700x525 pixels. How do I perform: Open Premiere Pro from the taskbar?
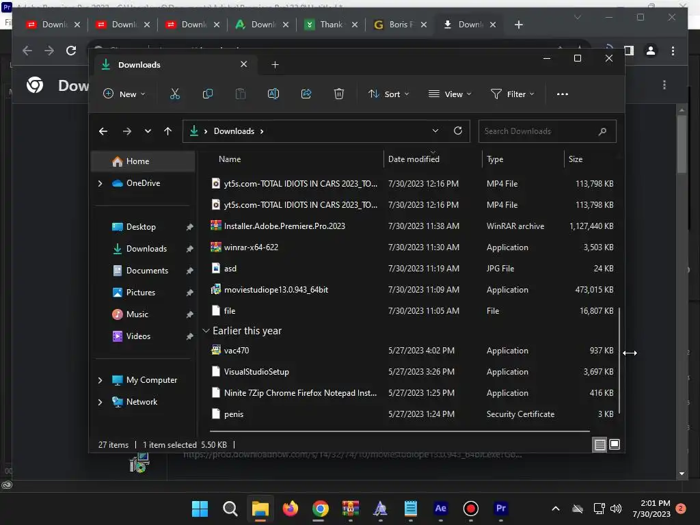click(x=501, y=509)
